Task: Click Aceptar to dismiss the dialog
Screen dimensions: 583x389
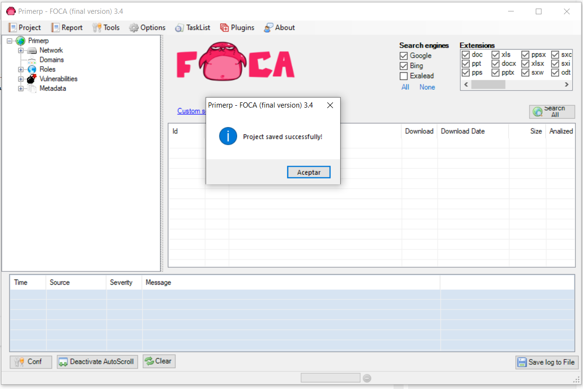Action: [309, 172]
